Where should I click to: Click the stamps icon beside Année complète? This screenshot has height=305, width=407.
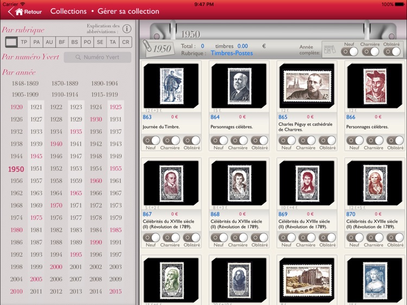point(329,49)
